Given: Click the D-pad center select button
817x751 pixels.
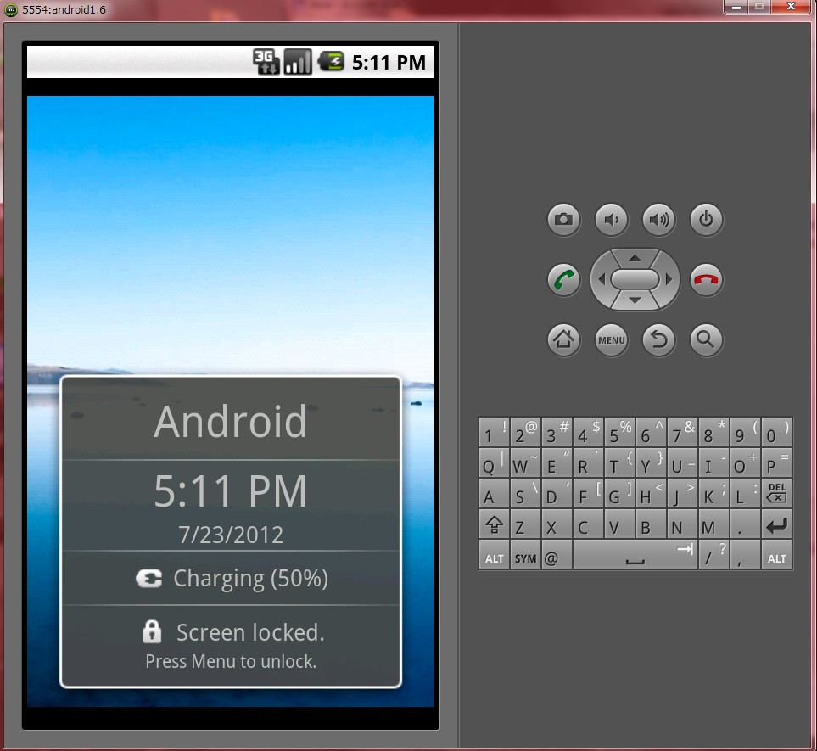Looking at the screenshot, I should point(635,279).
